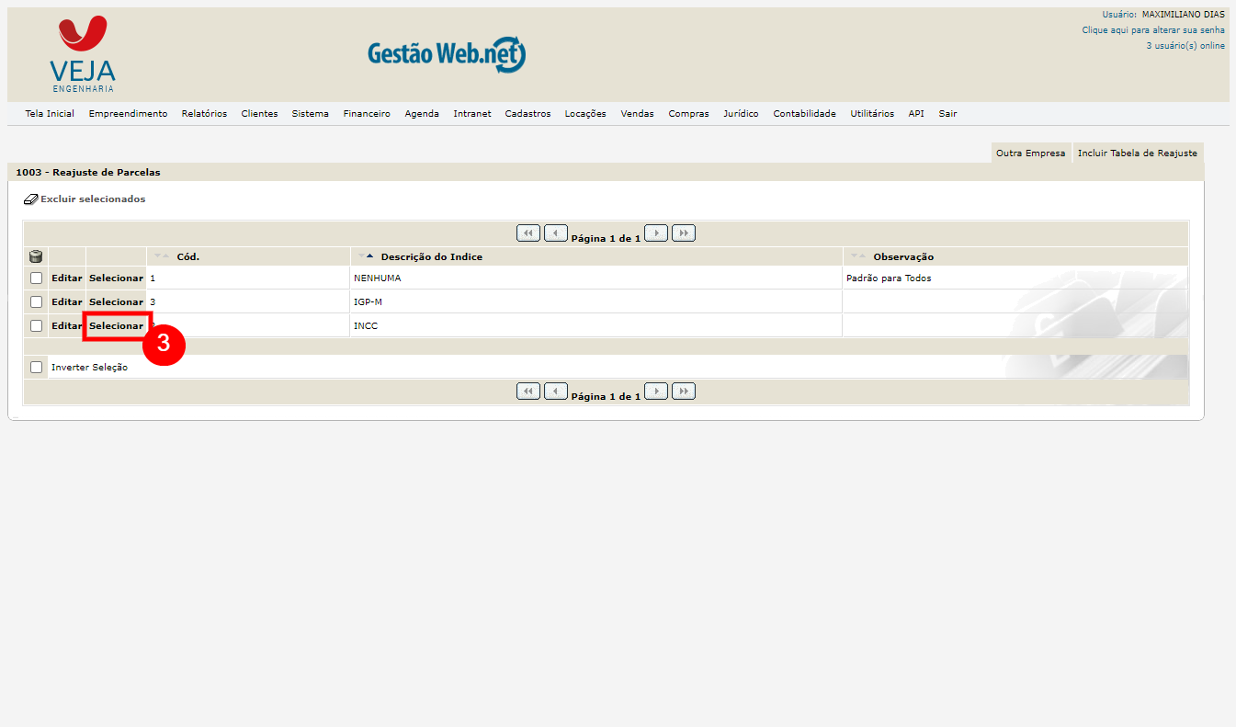Sort by Cód. column arrows
This screenshot has height=727, width=1236.
pos(162,256)
